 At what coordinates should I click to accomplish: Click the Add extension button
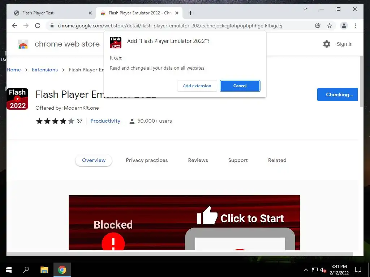click(197, 86)
